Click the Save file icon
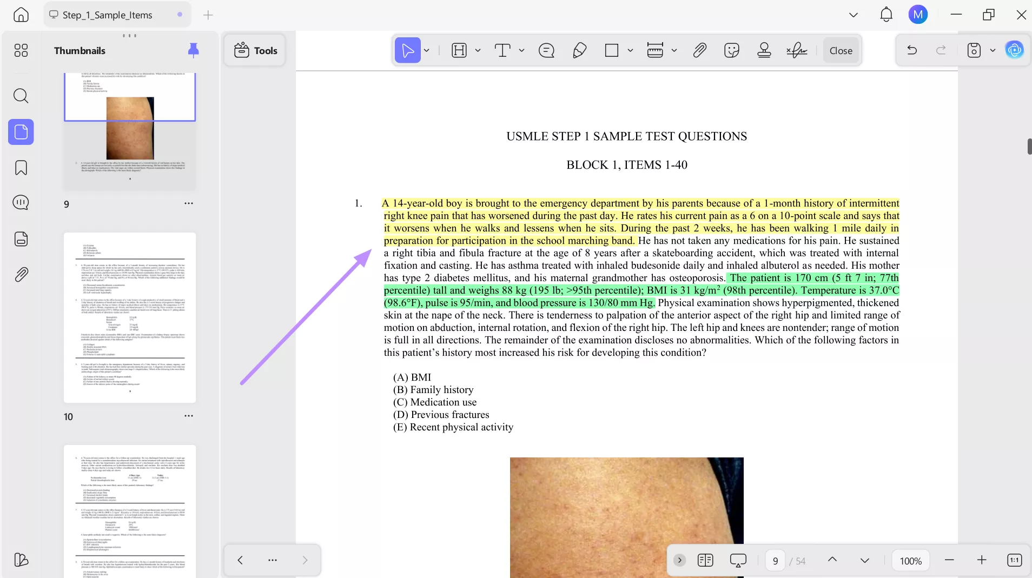 pos(974,50)
